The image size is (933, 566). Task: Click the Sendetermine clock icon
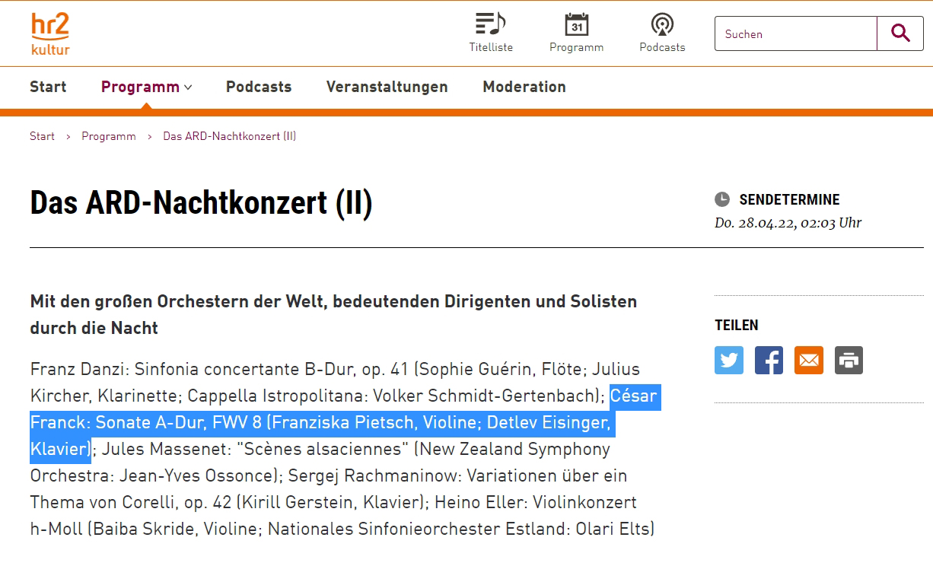[722, 199]
